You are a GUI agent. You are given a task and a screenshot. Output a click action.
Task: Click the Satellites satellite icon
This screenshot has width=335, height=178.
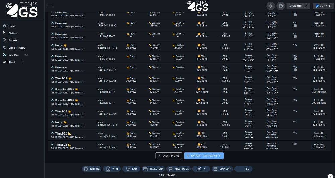click(x=4, y=55)
